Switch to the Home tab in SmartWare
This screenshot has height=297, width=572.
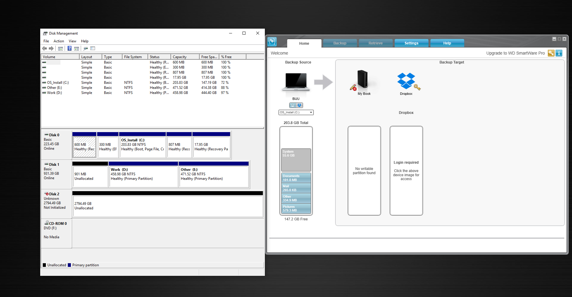tap(304, 43)
